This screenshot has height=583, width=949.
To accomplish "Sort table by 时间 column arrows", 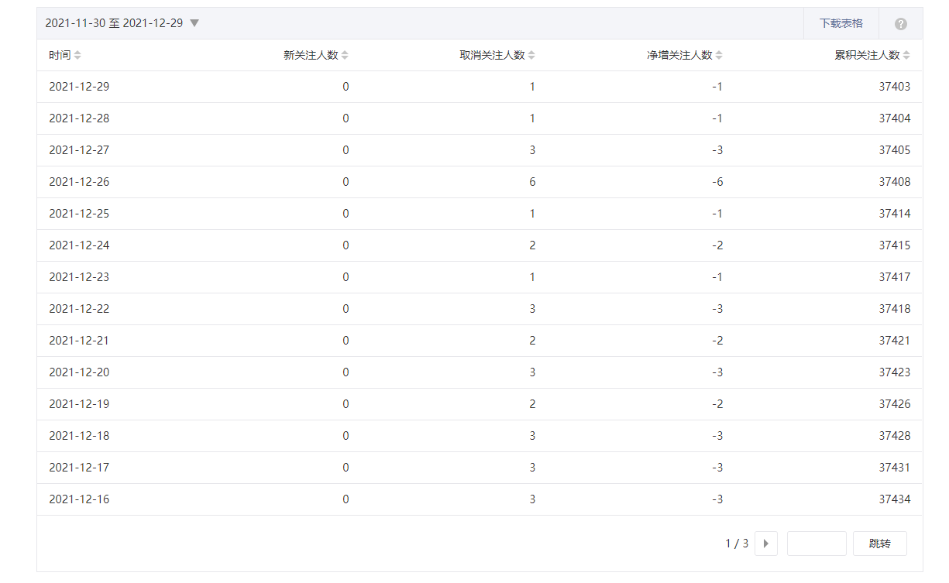I will pos(77,55).
